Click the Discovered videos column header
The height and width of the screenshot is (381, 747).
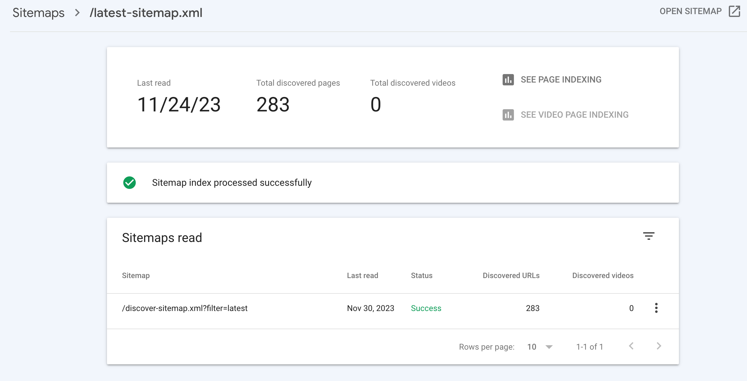tap(603, 276)
